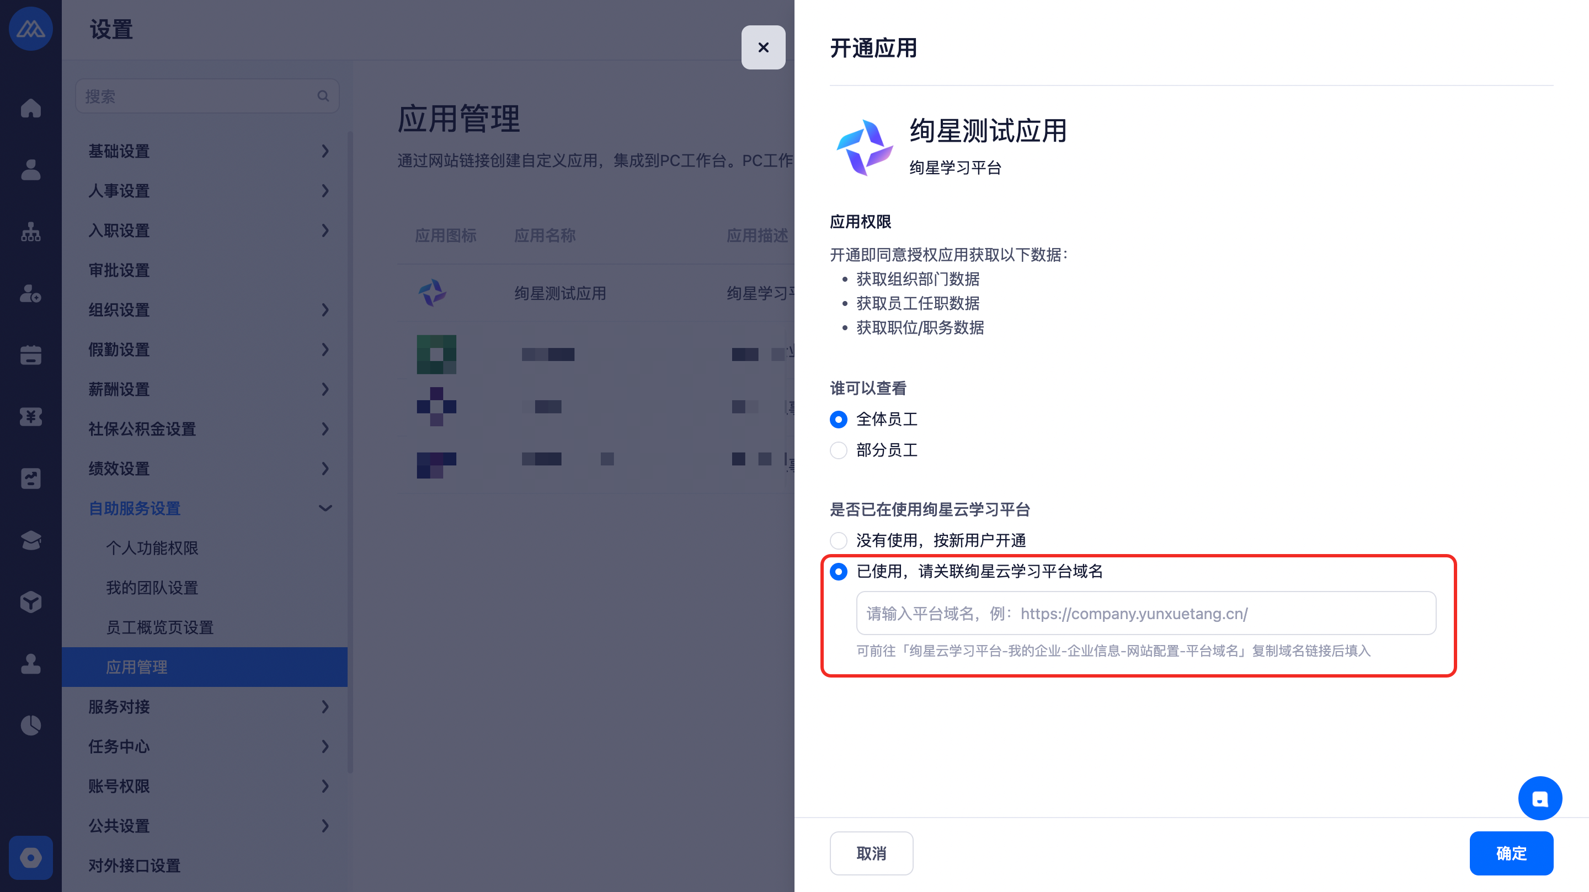Click the 应用图标 column header
The width and height of the screenshot is (1589, 892).
(x=445, y=235)
